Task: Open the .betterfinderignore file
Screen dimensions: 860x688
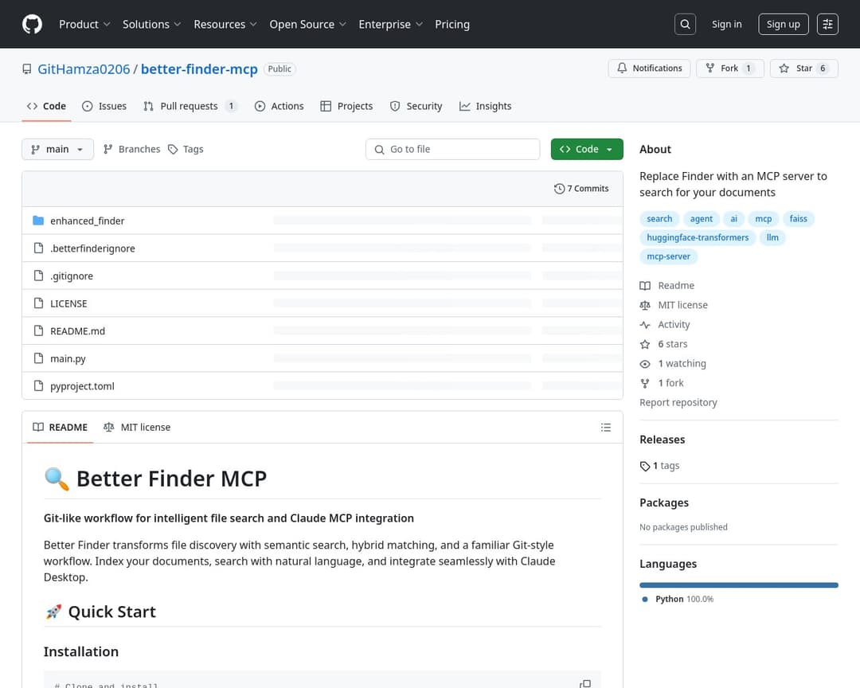Action: 92,248
